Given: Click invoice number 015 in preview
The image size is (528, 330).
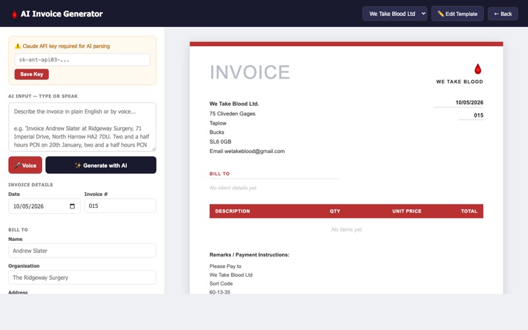Looking at the screenshot, I should pyautogui.click(x=478, y=115).
